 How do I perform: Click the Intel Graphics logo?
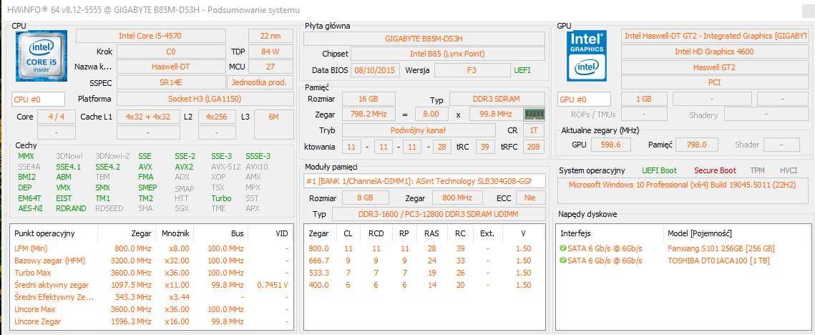[x=586, y=55]
